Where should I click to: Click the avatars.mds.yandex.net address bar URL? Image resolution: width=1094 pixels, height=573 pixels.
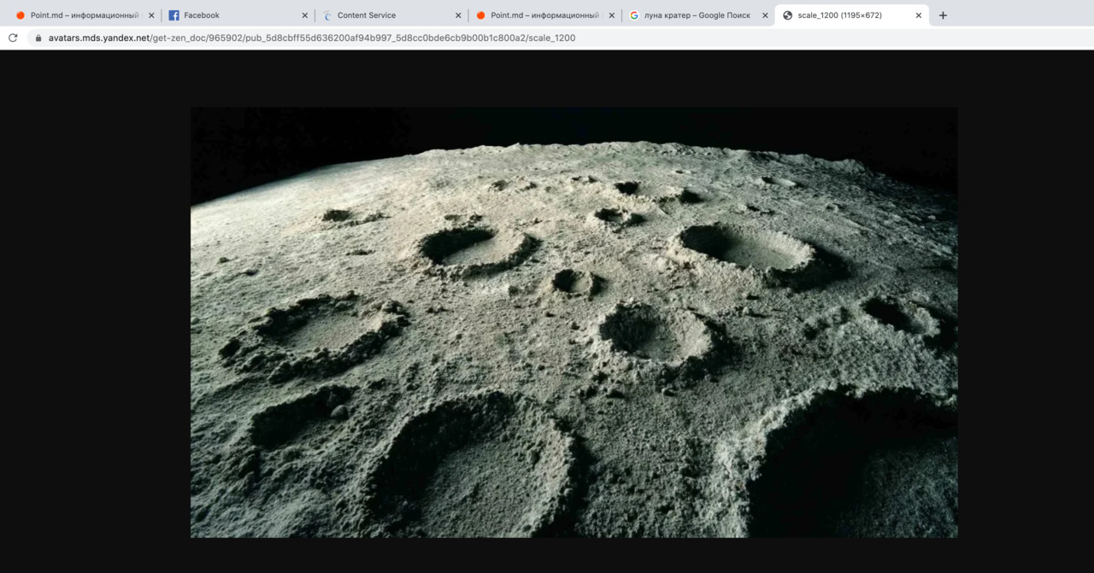pyautogui.click(x=312, y=38)
